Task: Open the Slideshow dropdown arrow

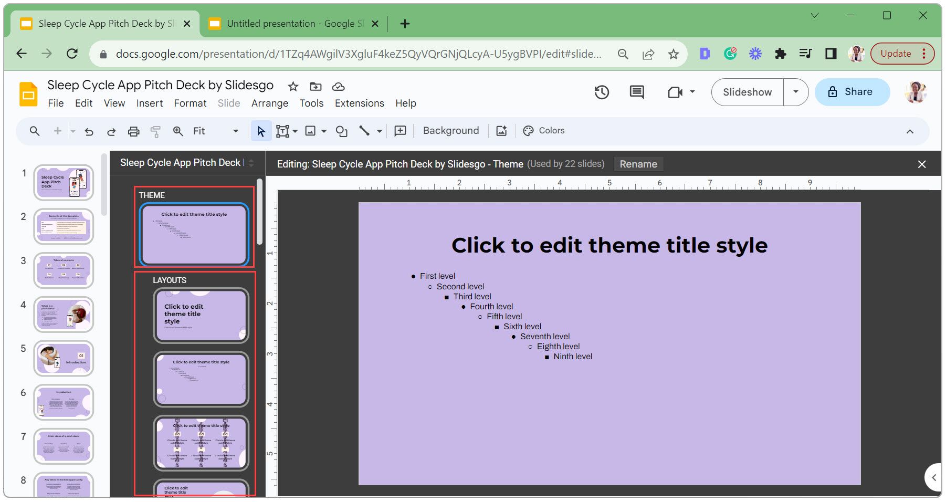Action: (796, 92)
